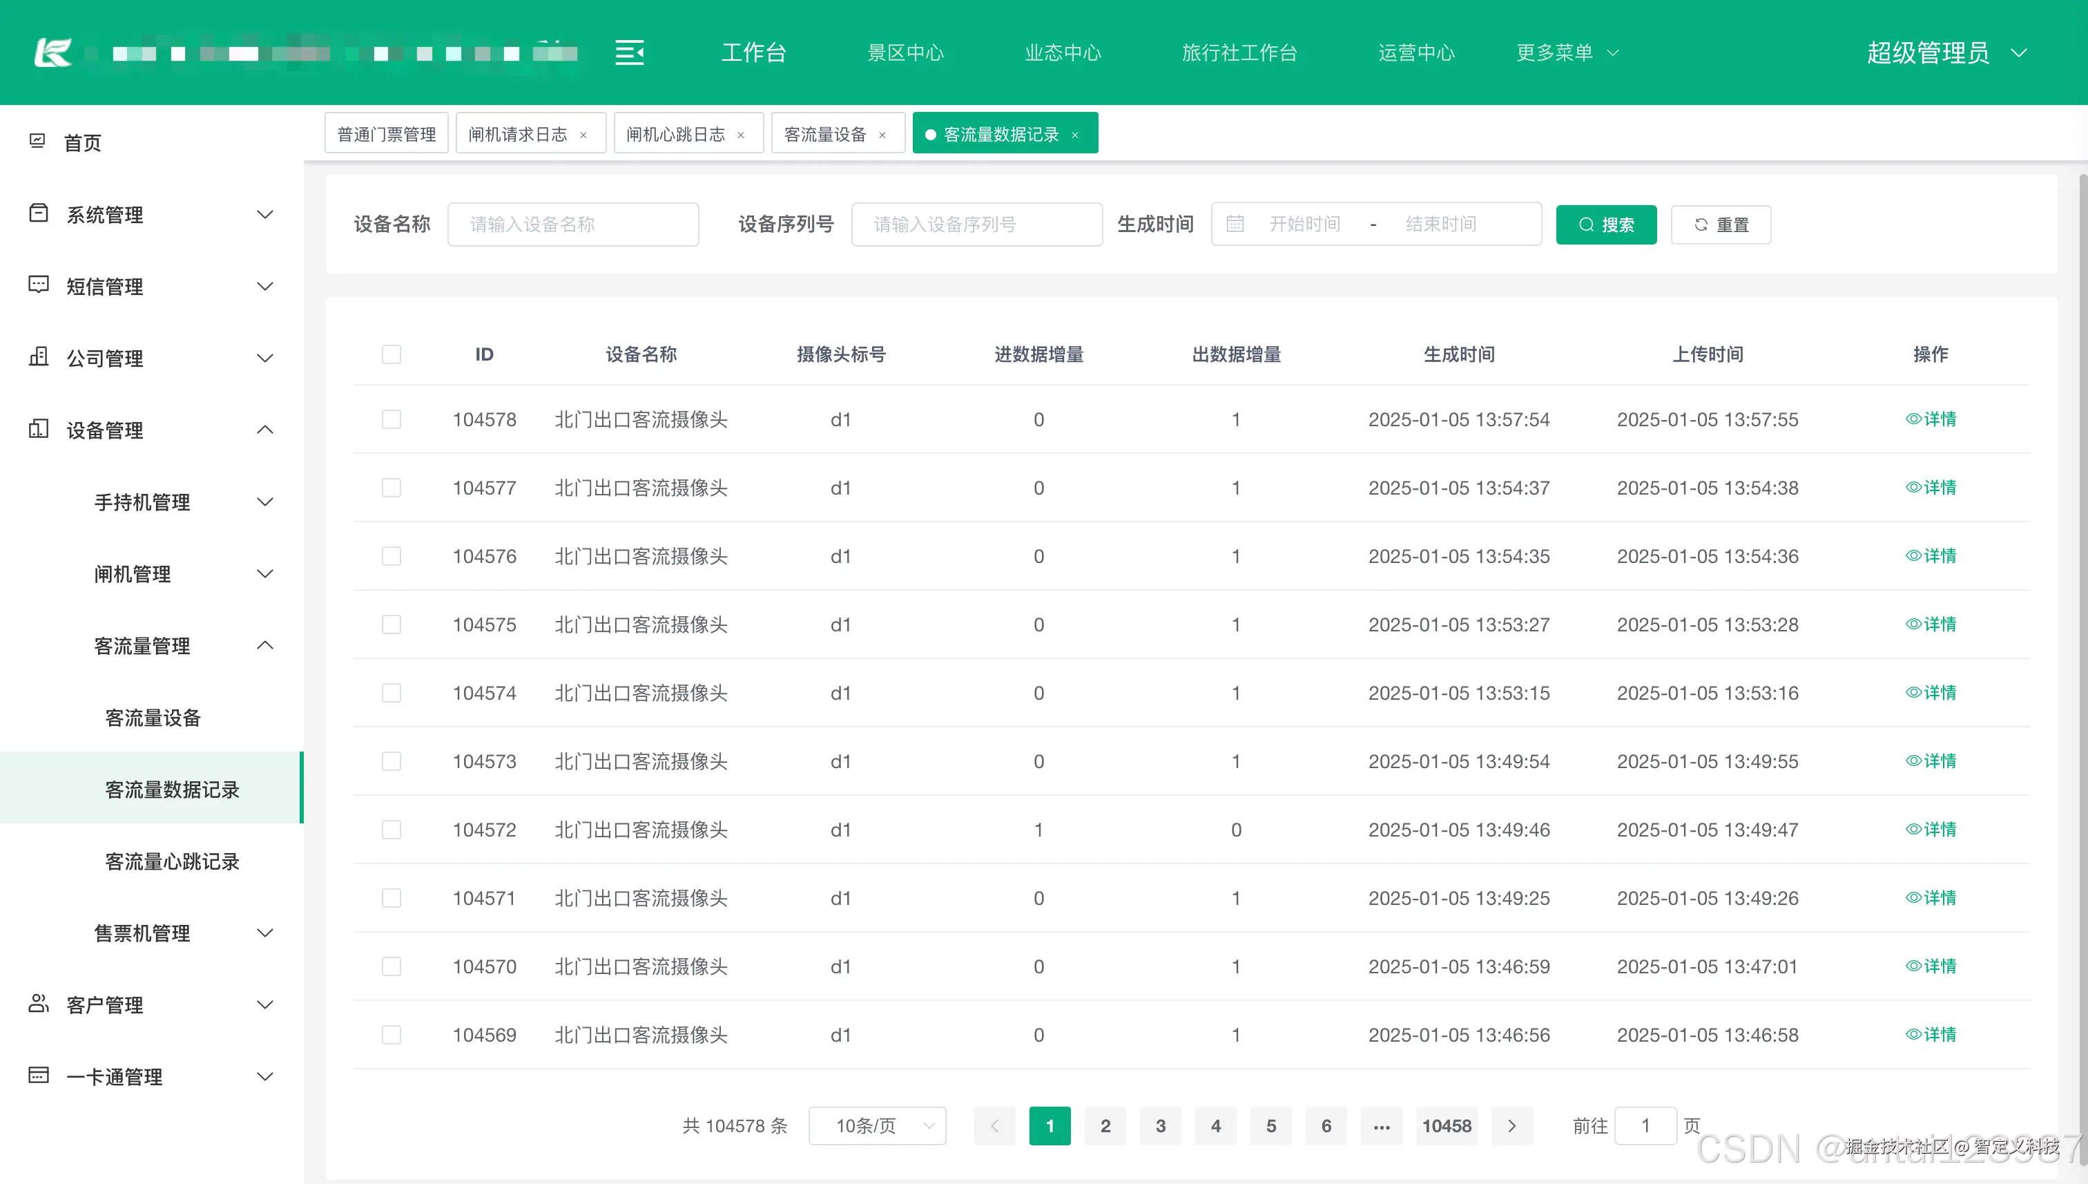Image resolution: width=2088 pixels, height=1184 pixels.
Task: Collapse the 设备管理 sidebar section
Action: click(265, 430)
